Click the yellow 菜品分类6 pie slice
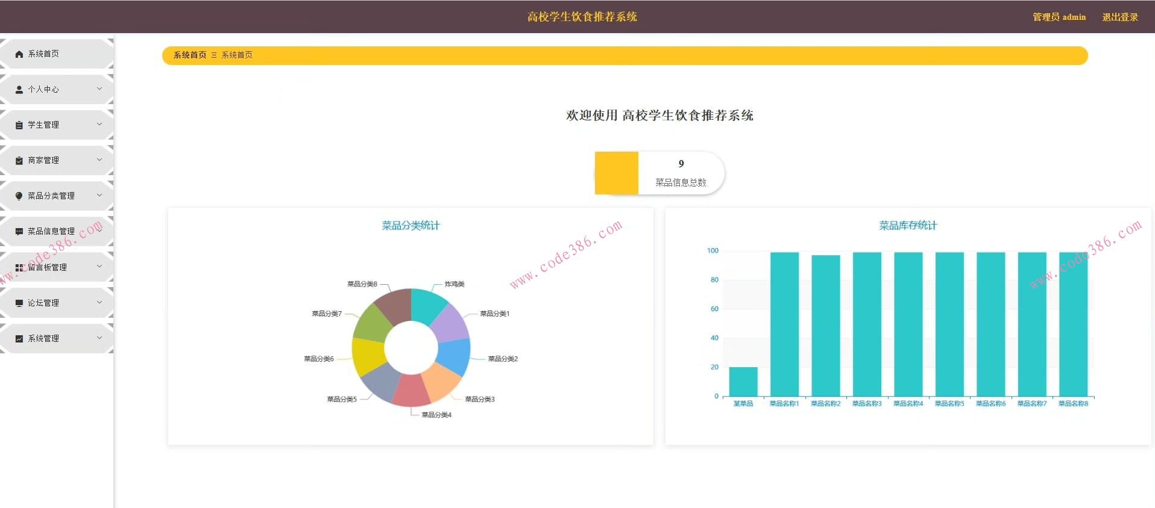This screenshot has width=1155, height=508. pyautogui.click(x=368, y=356)
